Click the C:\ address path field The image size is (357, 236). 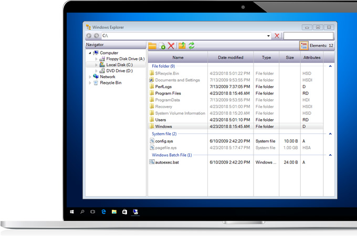tap(184, 36)
